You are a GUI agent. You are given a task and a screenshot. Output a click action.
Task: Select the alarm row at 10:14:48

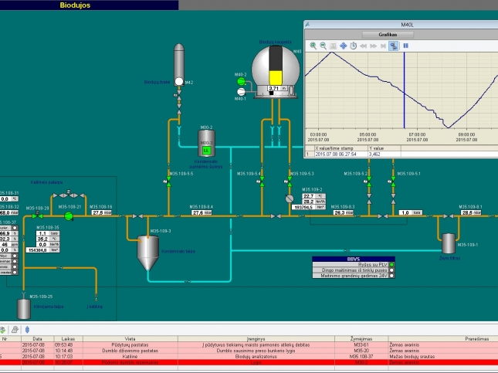(x=249, y=351)
